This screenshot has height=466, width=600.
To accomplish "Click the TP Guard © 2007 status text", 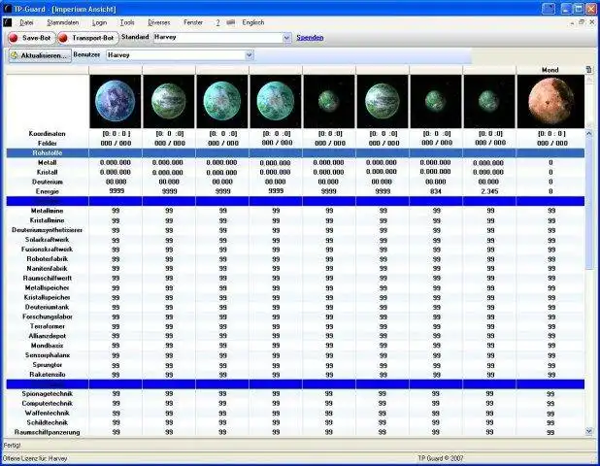I will click(440, 458).
